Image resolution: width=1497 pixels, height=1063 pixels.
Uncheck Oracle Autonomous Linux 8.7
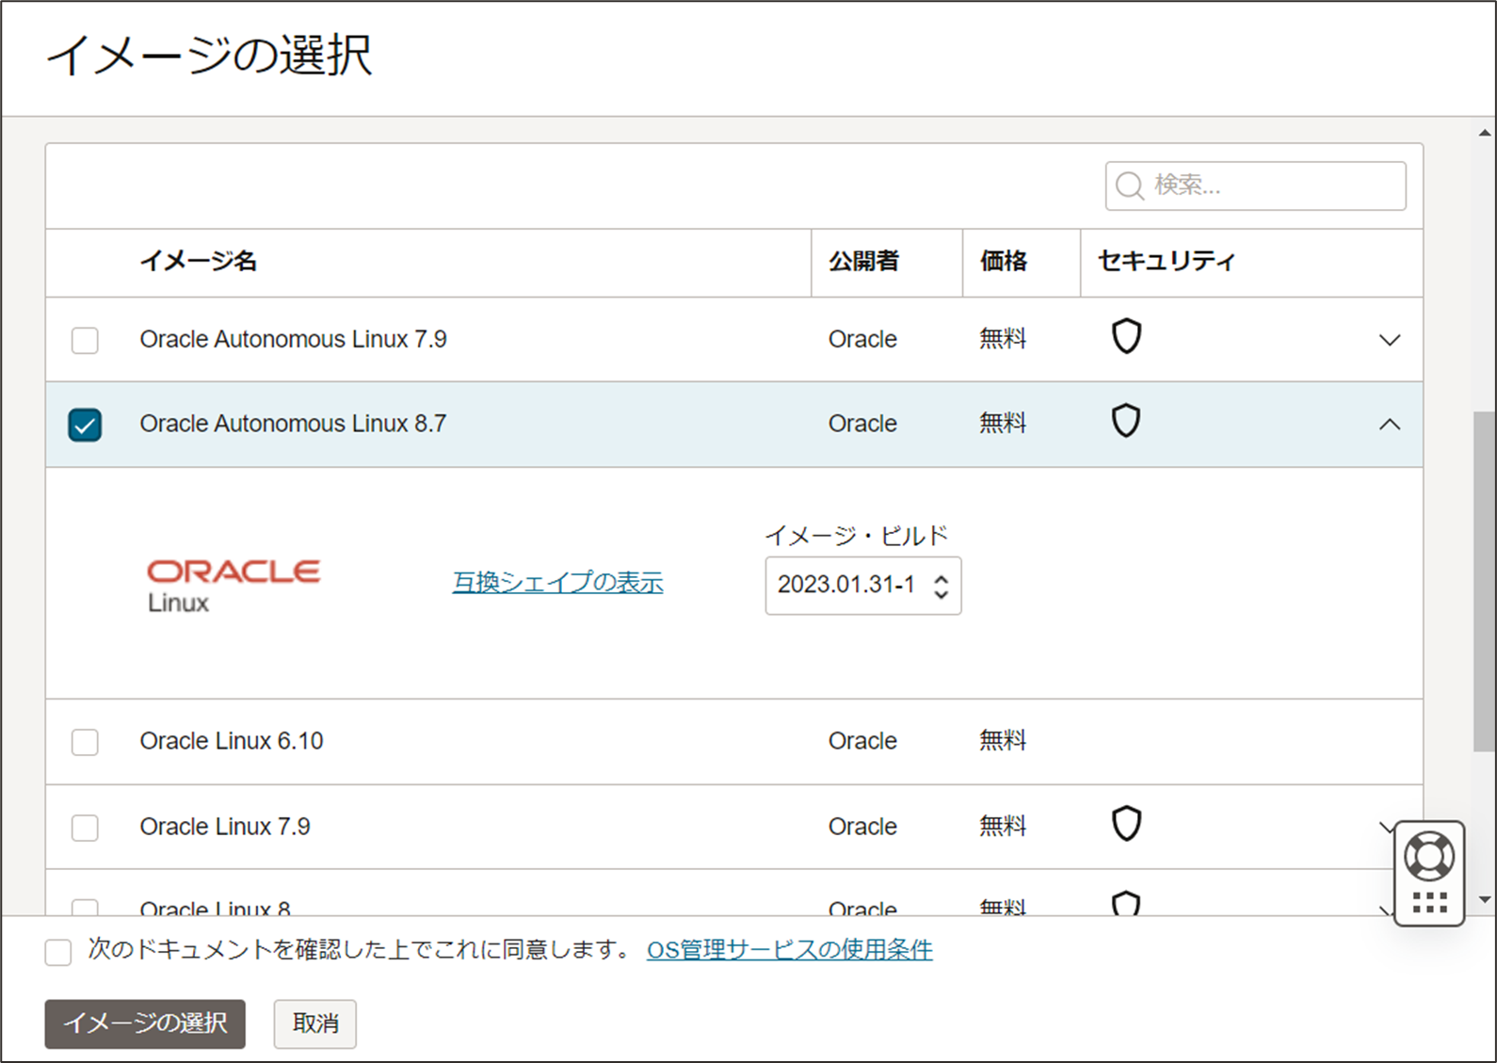[x=85, y=425]
